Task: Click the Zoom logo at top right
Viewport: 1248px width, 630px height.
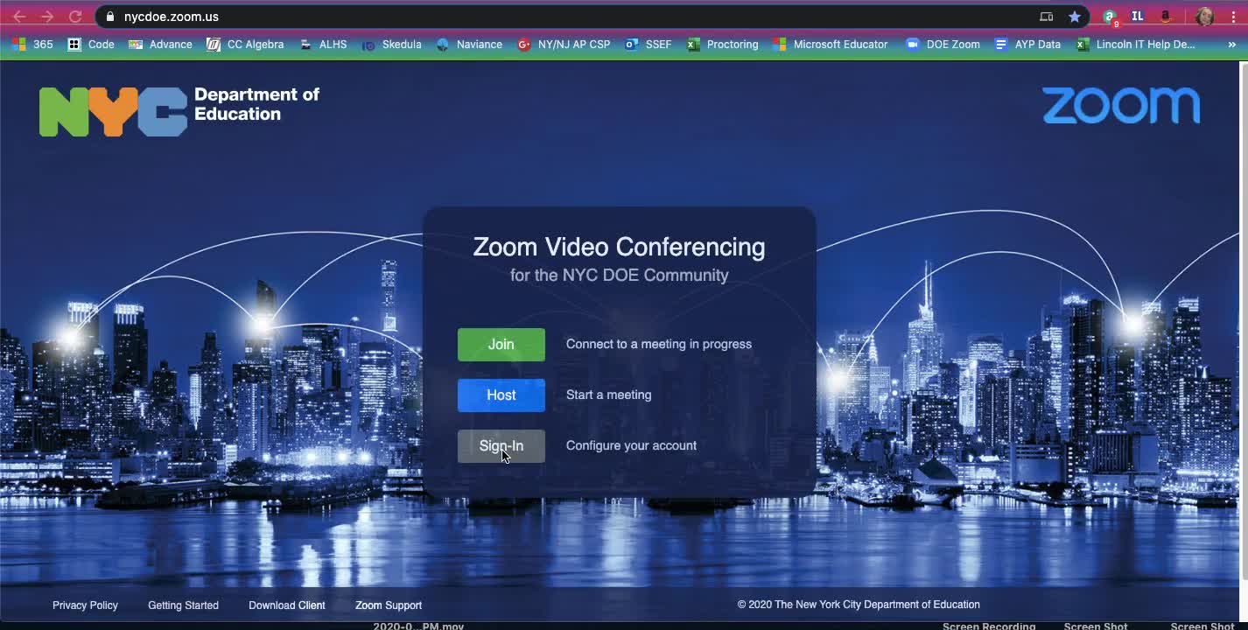Action: (1120, 106)
